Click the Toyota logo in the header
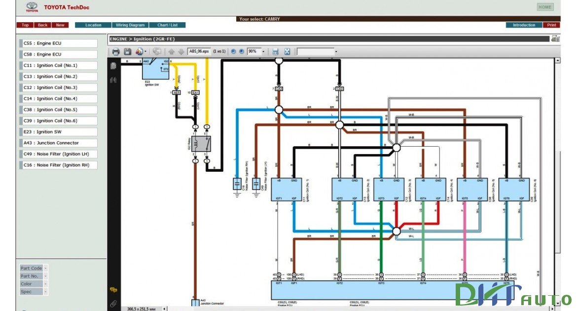This screenshot has height=311, width=577. (32, 7)
